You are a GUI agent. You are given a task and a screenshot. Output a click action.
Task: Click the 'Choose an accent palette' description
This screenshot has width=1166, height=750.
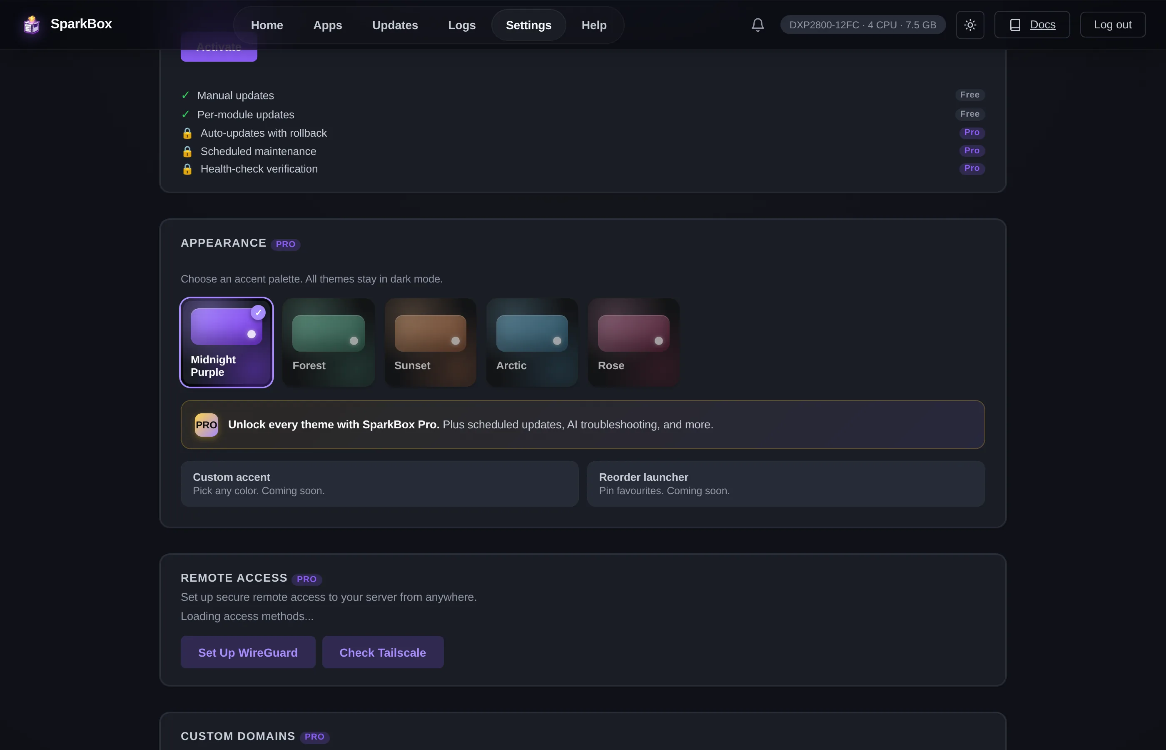coord(311,279)
